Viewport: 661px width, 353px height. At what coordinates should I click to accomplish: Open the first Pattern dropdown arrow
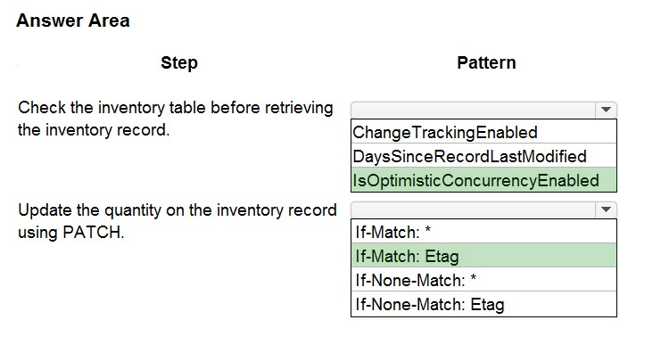(607, 110)
